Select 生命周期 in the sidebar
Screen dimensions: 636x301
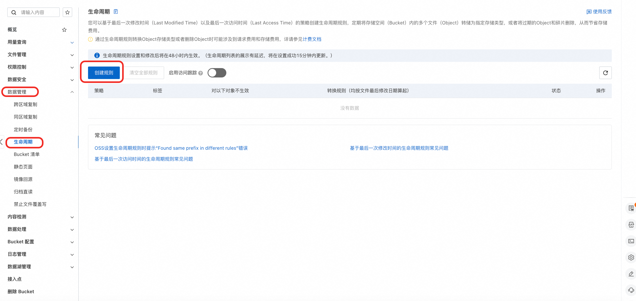[x=23, y=142]
